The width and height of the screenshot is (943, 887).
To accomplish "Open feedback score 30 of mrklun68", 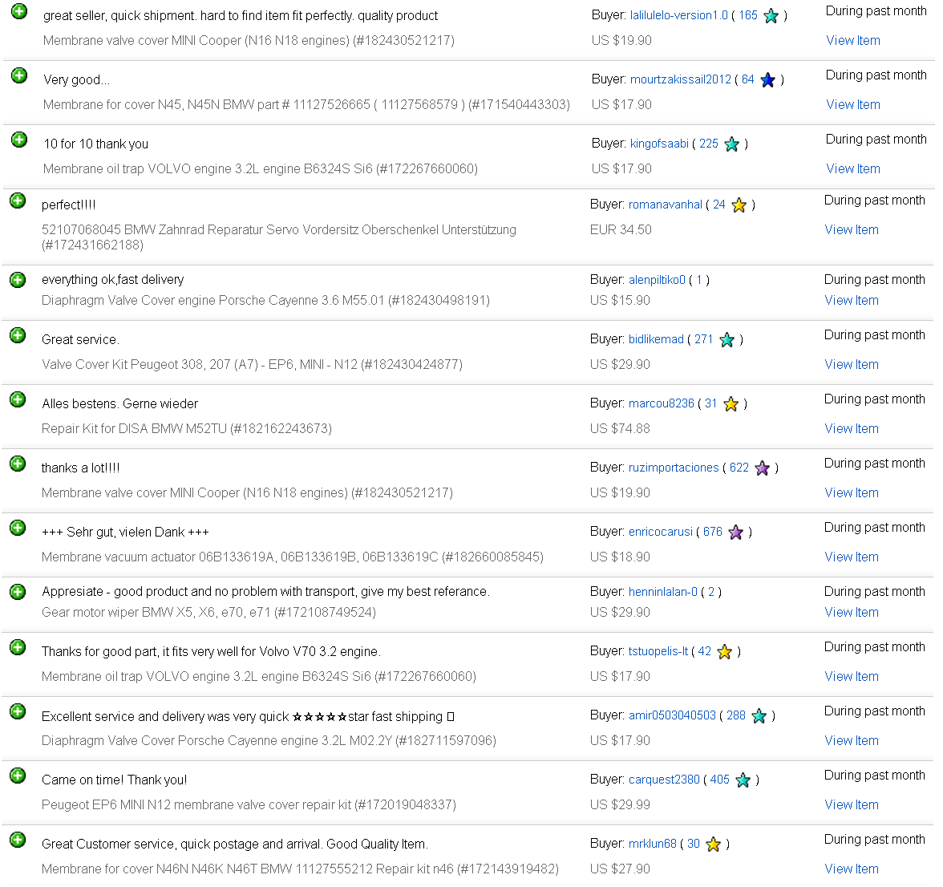I will 693,844.
